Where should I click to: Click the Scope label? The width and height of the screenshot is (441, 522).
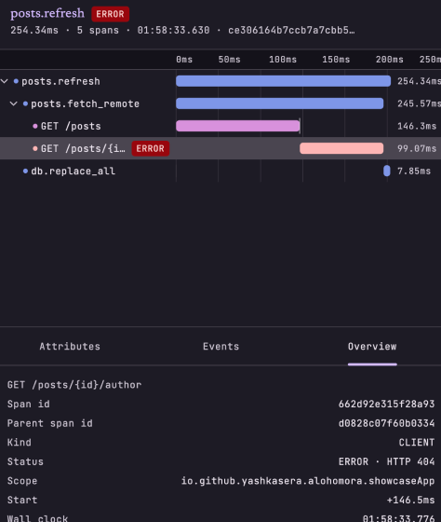(x=22, y=481)
